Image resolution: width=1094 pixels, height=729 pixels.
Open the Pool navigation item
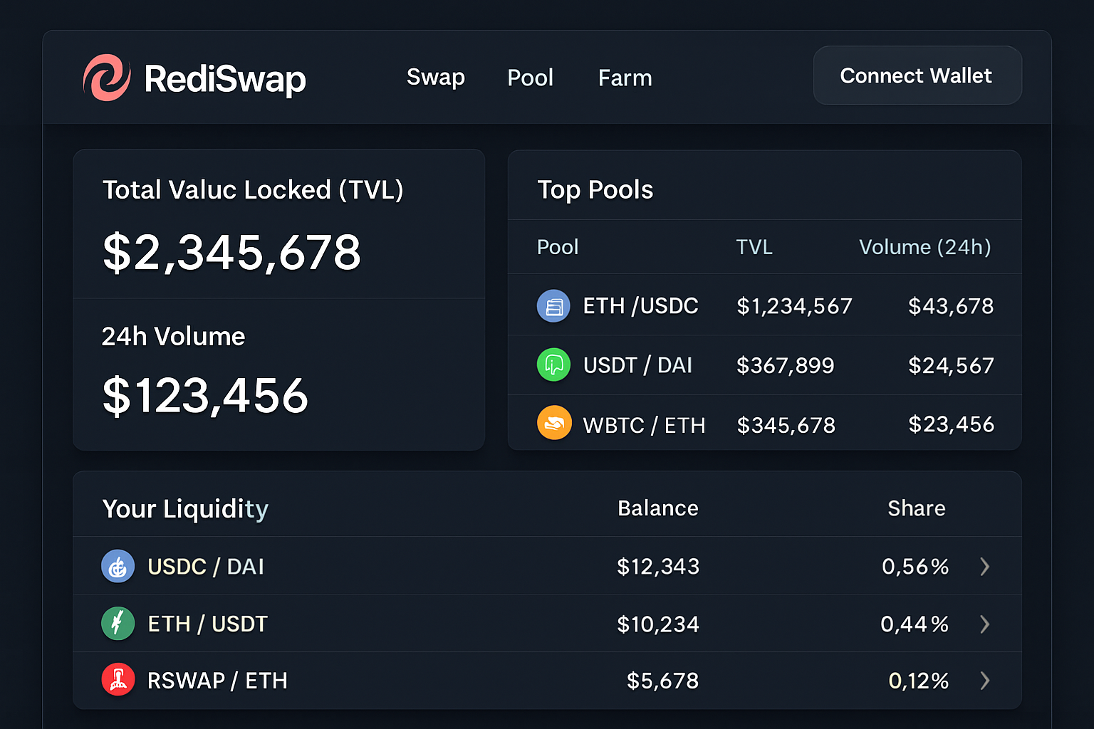530,78
